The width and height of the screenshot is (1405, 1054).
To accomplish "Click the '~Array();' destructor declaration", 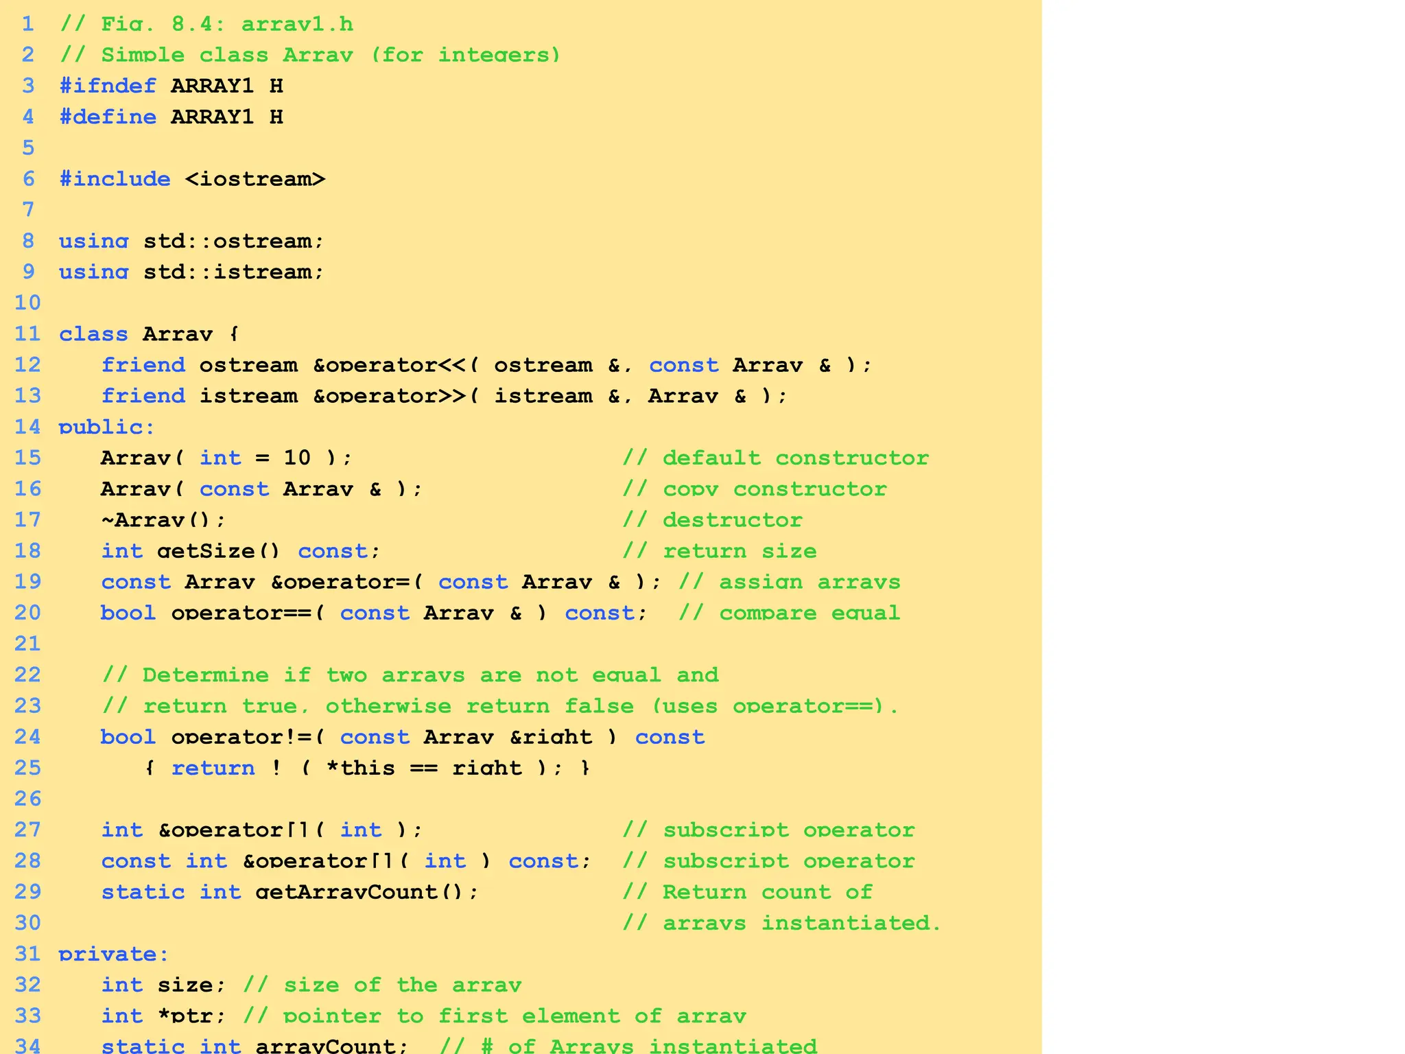I will 163,519.
